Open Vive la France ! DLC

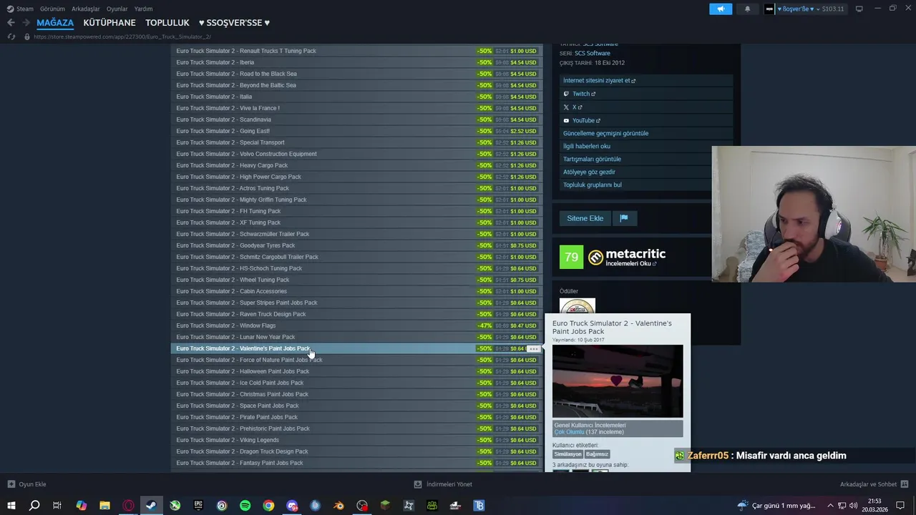point(356,108)
